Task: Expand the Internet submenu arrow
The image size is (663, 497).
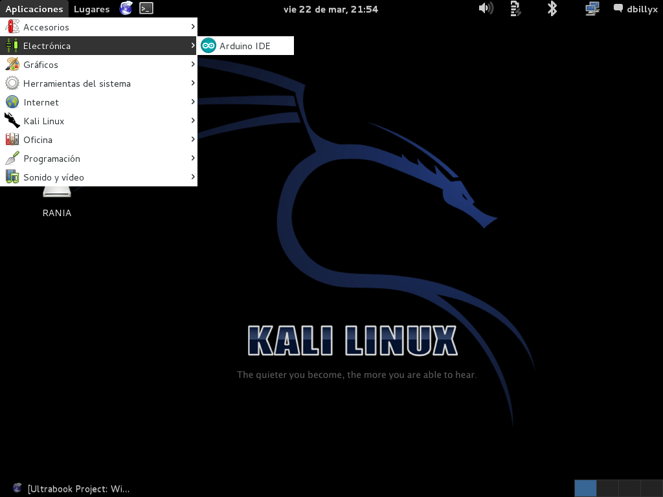Action: (192, 102)
